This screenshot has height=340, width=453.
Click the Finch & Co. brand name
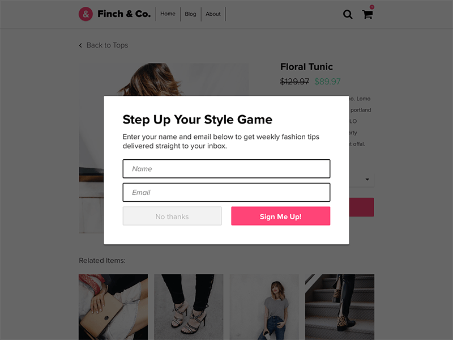coord(124,14)
